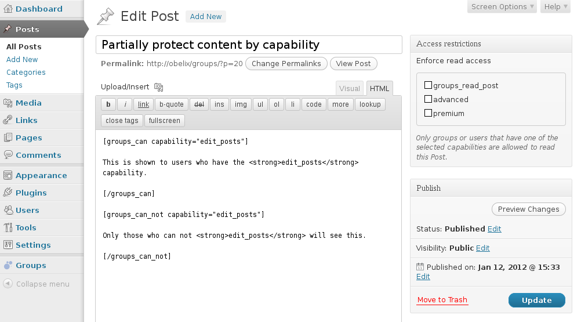Click the Groups icon in the sidebar

8,265
